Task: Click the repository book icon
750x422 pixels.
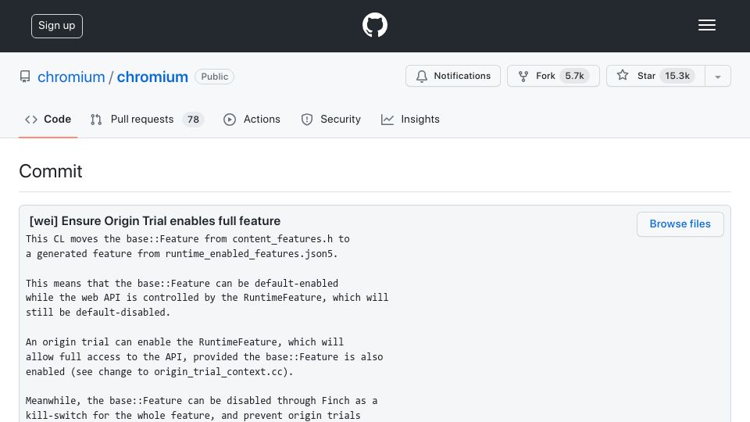Action: [x=25, y=77]
